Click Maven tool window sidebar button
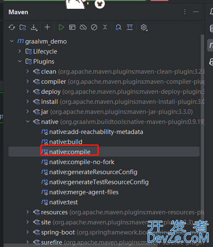 point(210,45)
